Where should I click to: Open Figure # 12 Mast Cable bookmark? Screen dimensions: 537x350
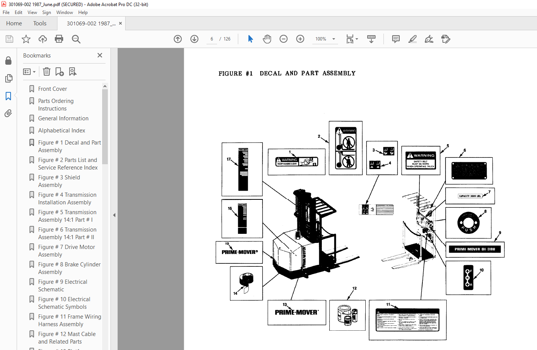click(x=67, y=338)
